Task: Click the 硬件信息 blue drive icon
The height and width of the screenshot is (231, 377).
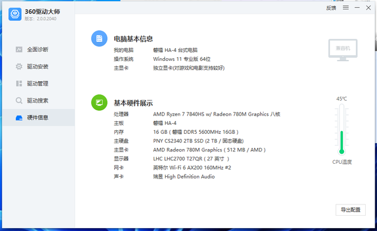Action: pyautogui.click(x=19, y=118)
